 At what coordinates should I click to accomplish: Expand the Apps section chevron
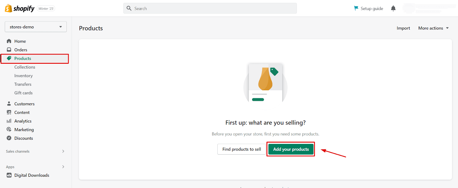[63, 167]
